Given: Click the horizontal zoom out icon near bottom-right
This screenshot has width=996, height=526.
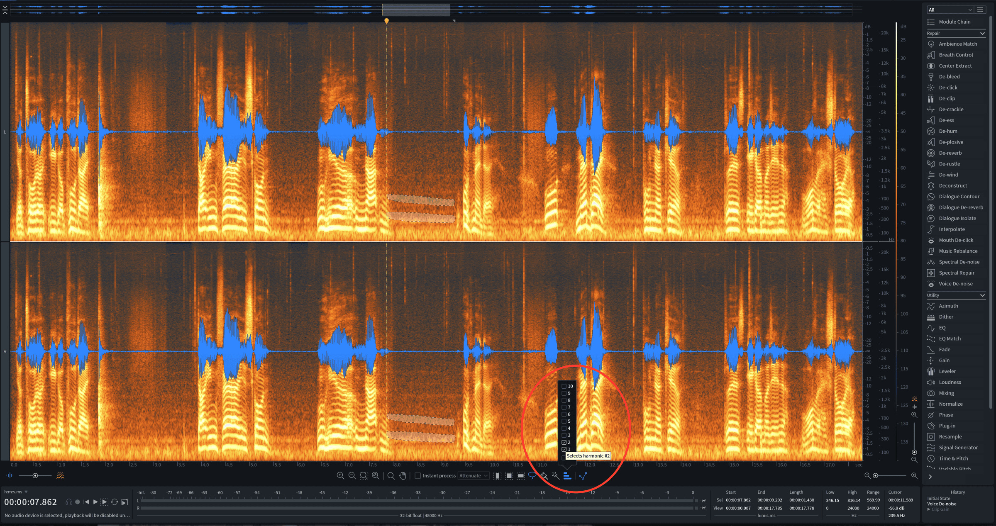Looking at the screenshot, I should pos(867,475).
